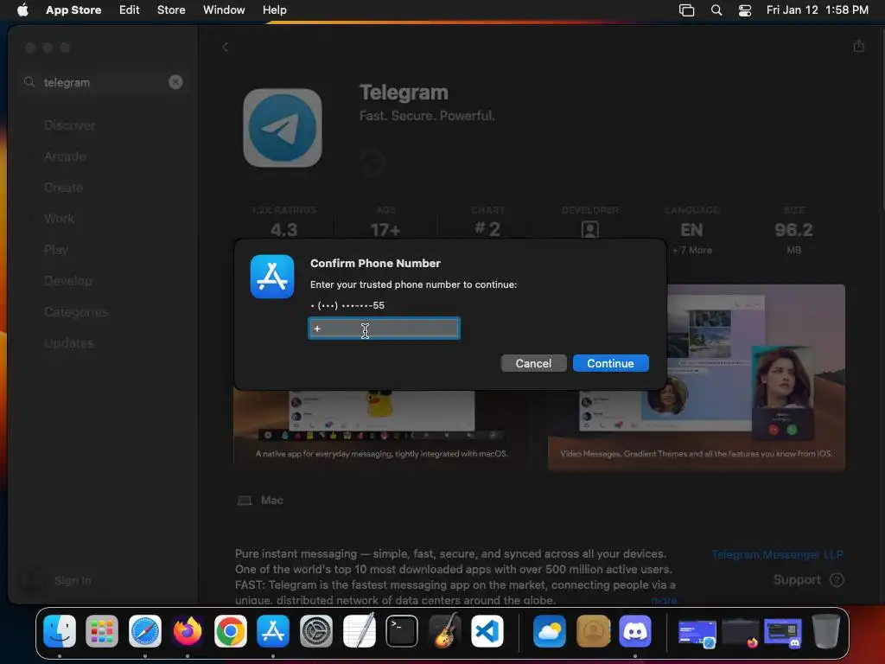The width and height of the screenshot is (885, 664).
Task: Click the App Store icon in the dialog
Action: point(272,277)
